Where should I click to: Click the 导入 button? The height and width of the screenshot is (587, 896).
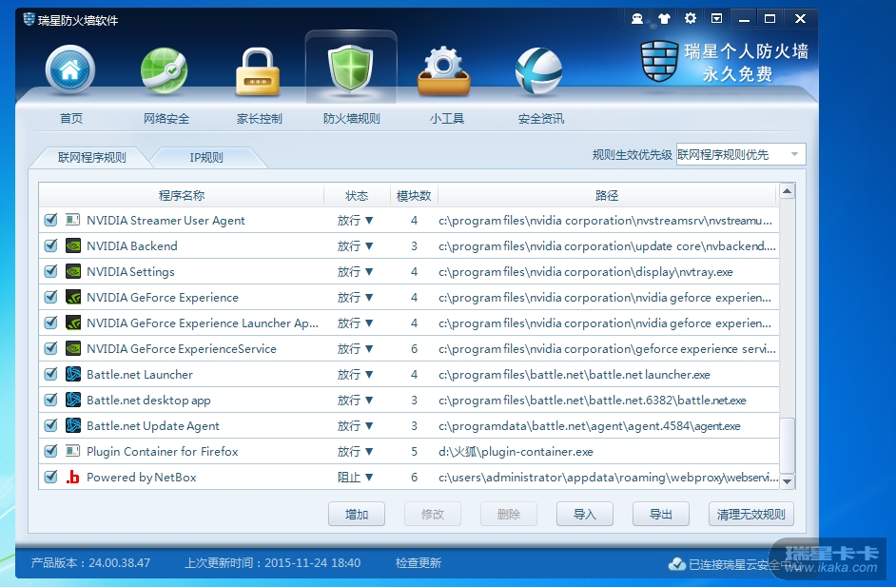click(585, 514)
